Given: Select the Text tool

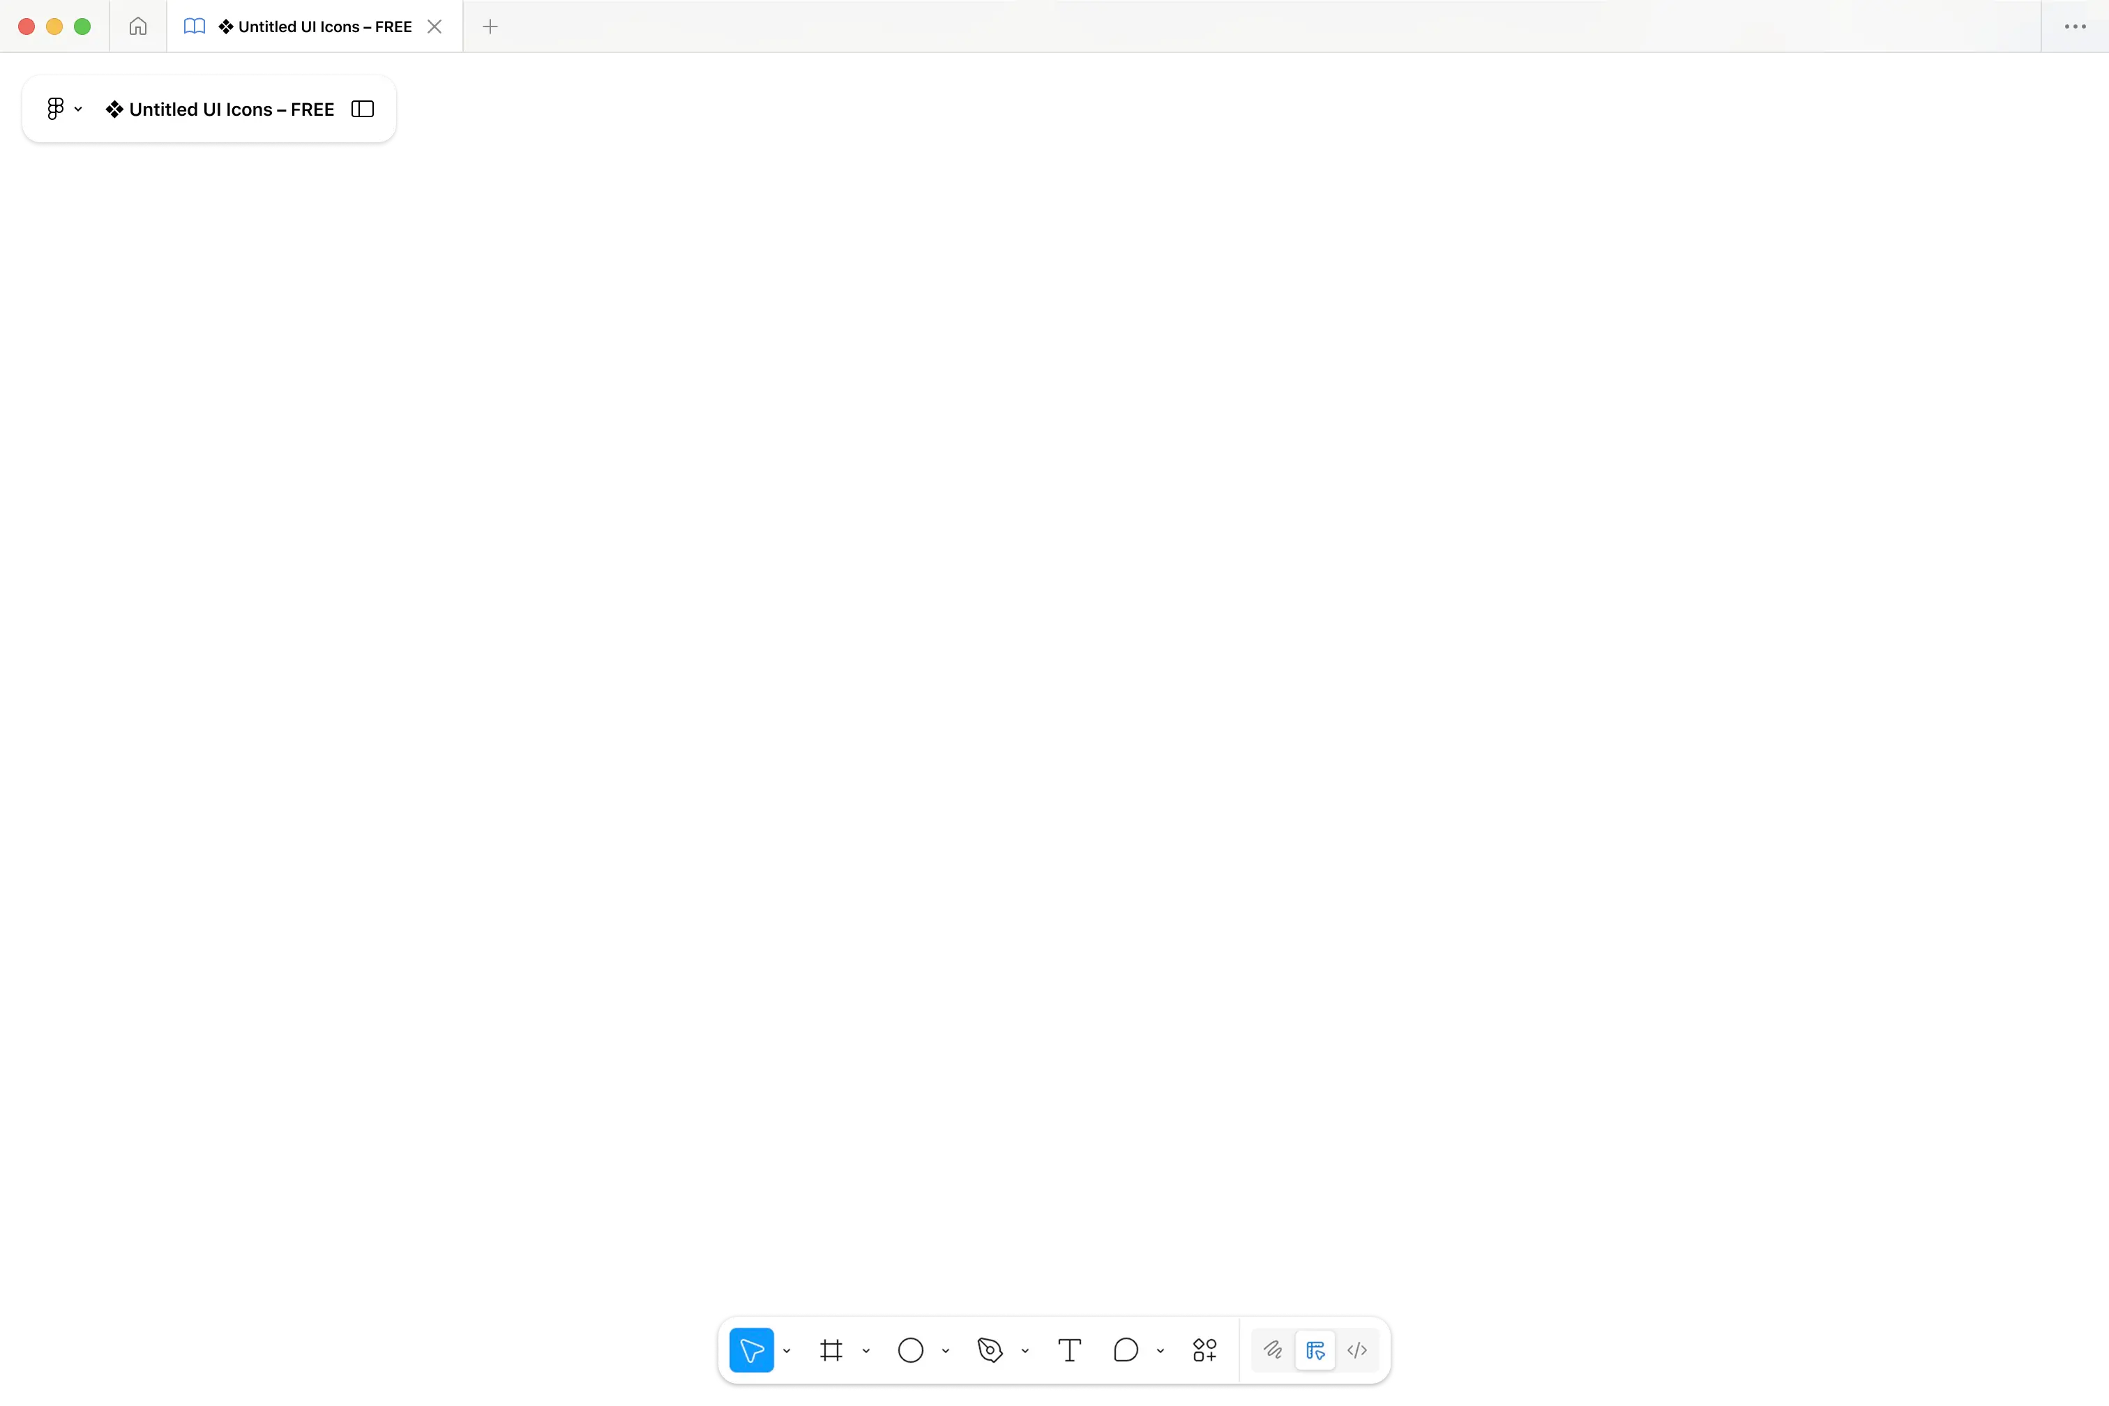Looking at the screenshot, I should point(1069,1350).
